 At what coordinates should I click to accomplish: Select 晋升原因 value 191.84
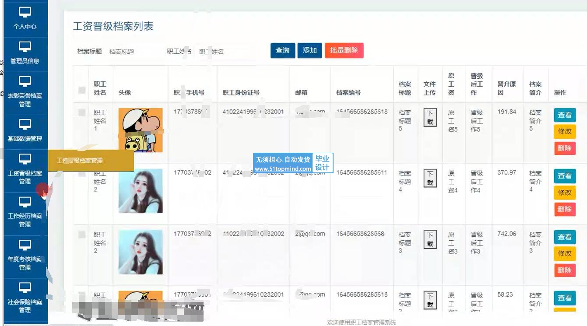coord(507,112)
